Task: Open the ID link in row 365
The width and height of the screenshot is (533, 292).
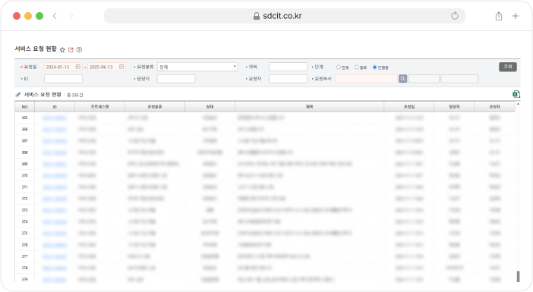Action: [x=55, y=118]
